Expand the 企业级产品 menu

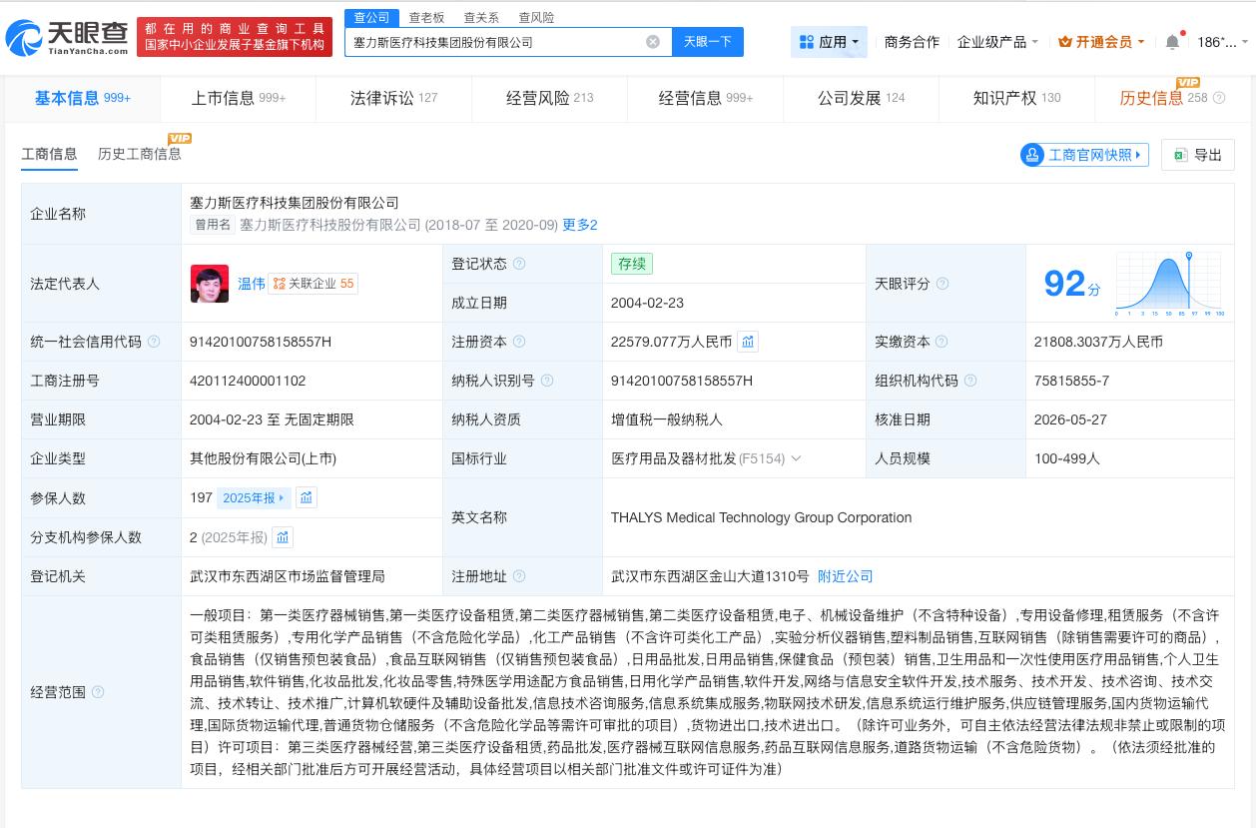[x=997, y=42]
